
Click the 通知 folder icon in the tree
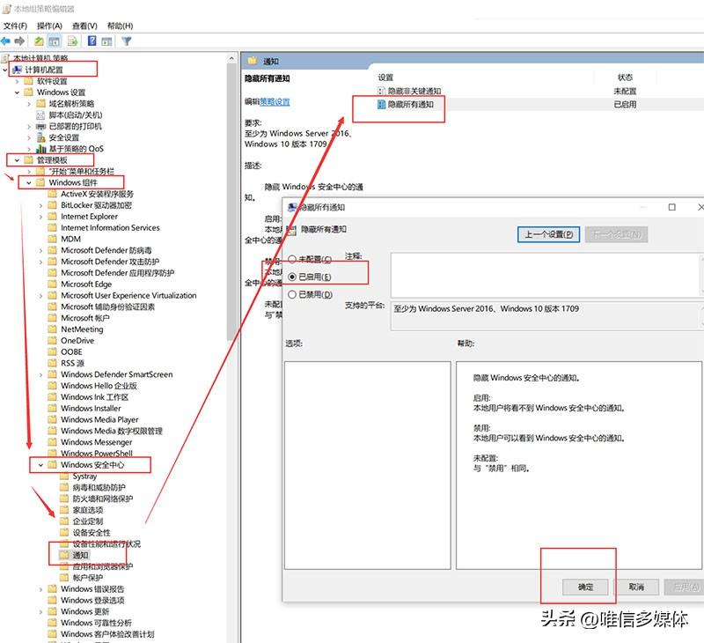(64, 556)
